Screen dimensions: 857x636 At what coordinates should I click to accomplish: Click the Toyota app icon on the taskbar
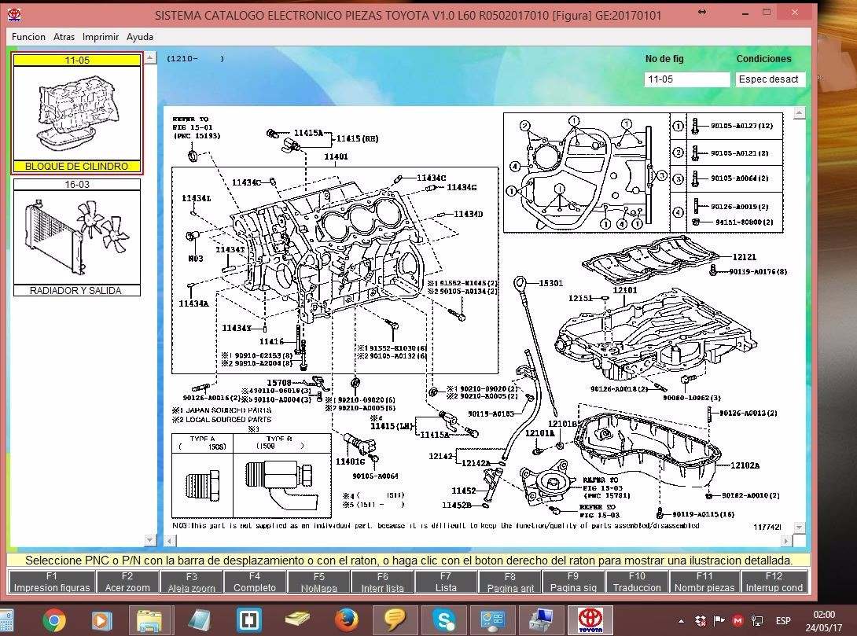[x=590, y=620]
